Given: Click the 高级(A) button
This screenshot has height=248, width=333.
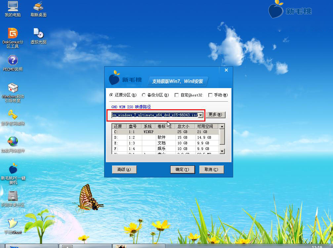Looking at the screenshot, I should pyautogui.click(x=124, y=170).
